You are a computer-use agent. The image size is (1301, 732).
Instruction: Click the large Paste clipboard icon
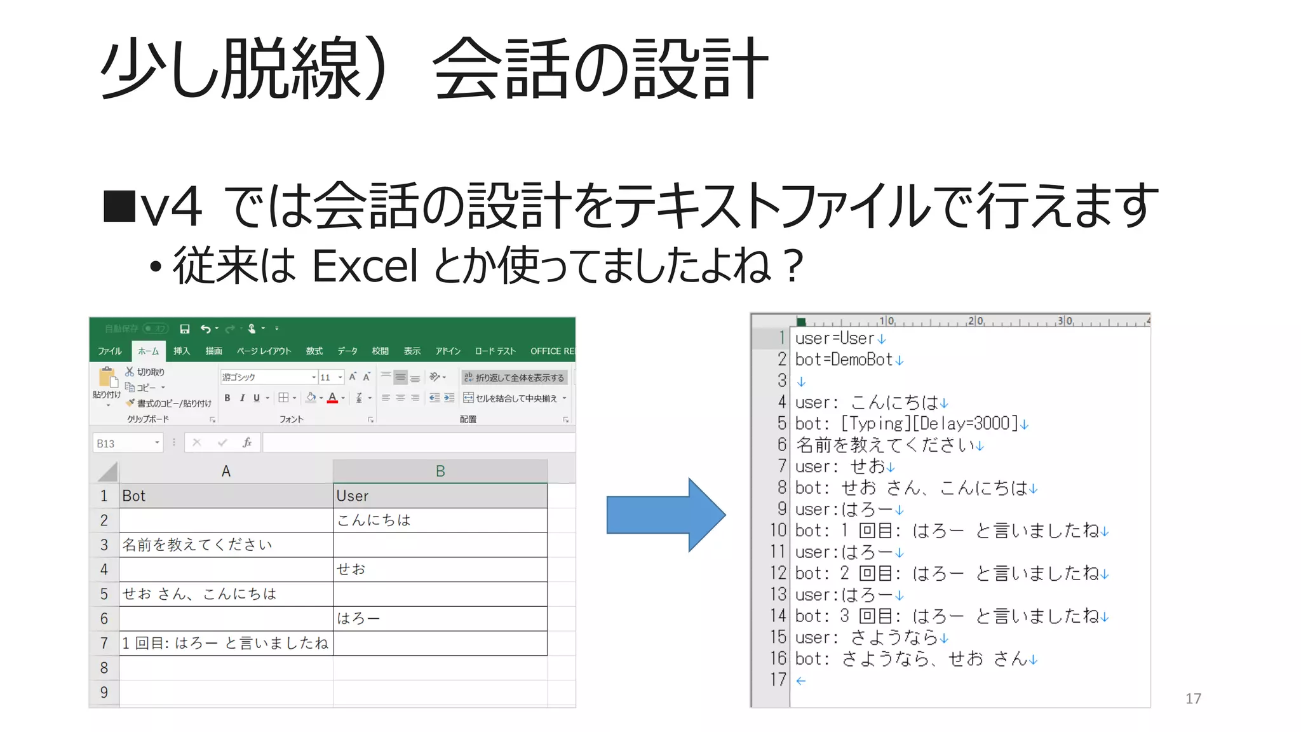point(107,377)
